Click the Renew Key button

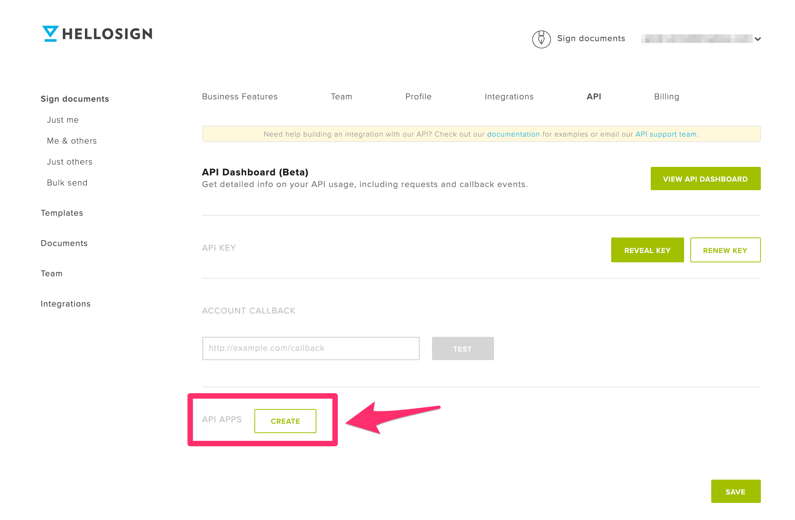(x=725, y=250)
